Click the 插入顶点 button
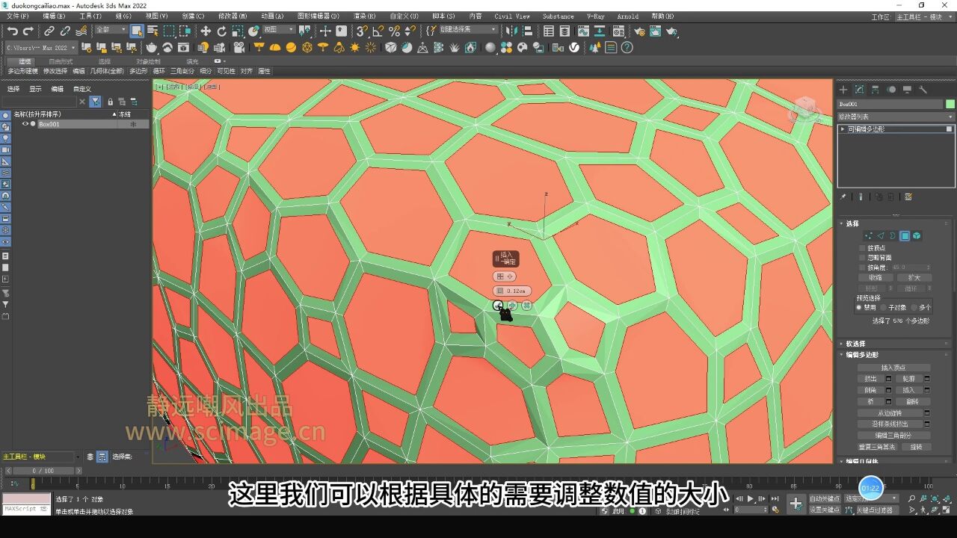 893,368
